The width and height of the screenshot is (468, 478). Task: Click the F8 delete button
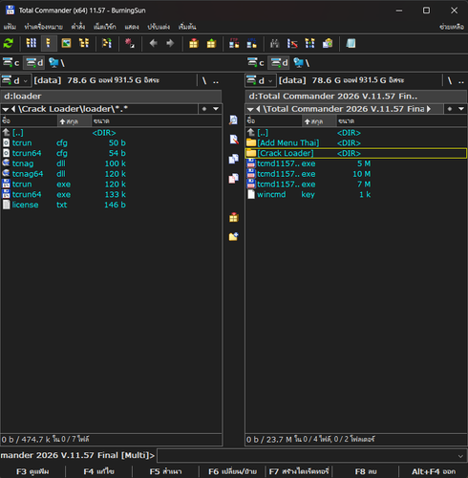(366, 471)
